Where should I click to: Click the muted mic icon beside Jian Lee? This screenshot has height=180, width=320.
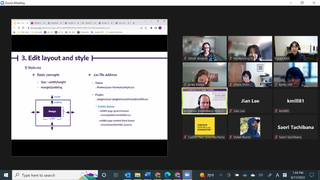point(231,111)
